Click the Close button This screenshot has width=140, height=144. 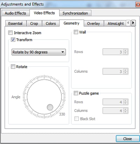click(127, 139)
